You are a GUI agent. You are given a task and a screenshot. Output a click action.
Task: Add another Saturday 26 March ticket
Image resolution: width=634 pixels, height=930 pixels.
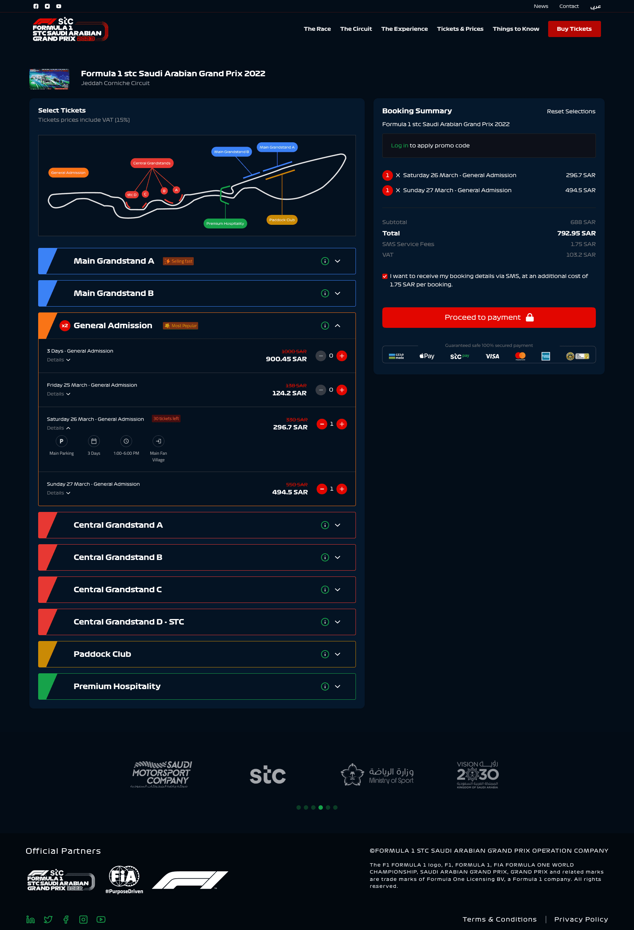click(342, 424)
